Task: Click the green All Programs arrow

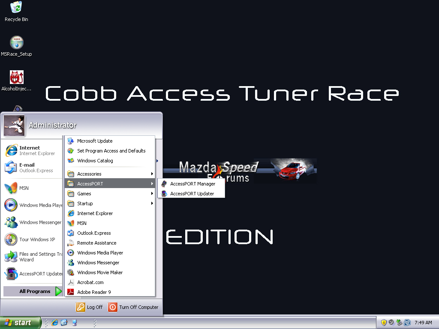Action: pos(58,291)
